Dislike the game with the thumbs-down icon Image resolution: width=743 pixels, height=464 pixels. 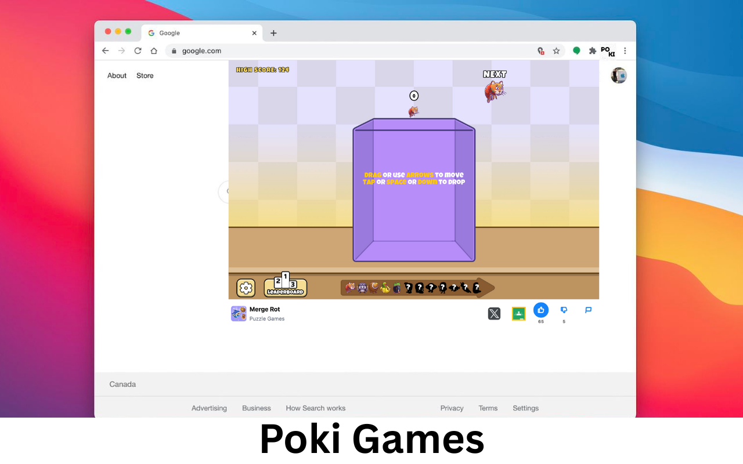(x=564, y=310)
